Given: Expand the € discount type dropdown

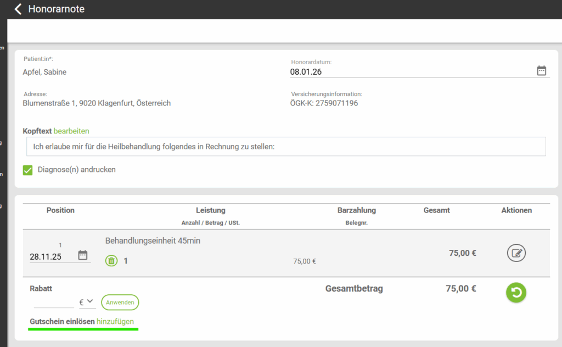Looking at the screenshot, I should [87, 301].
